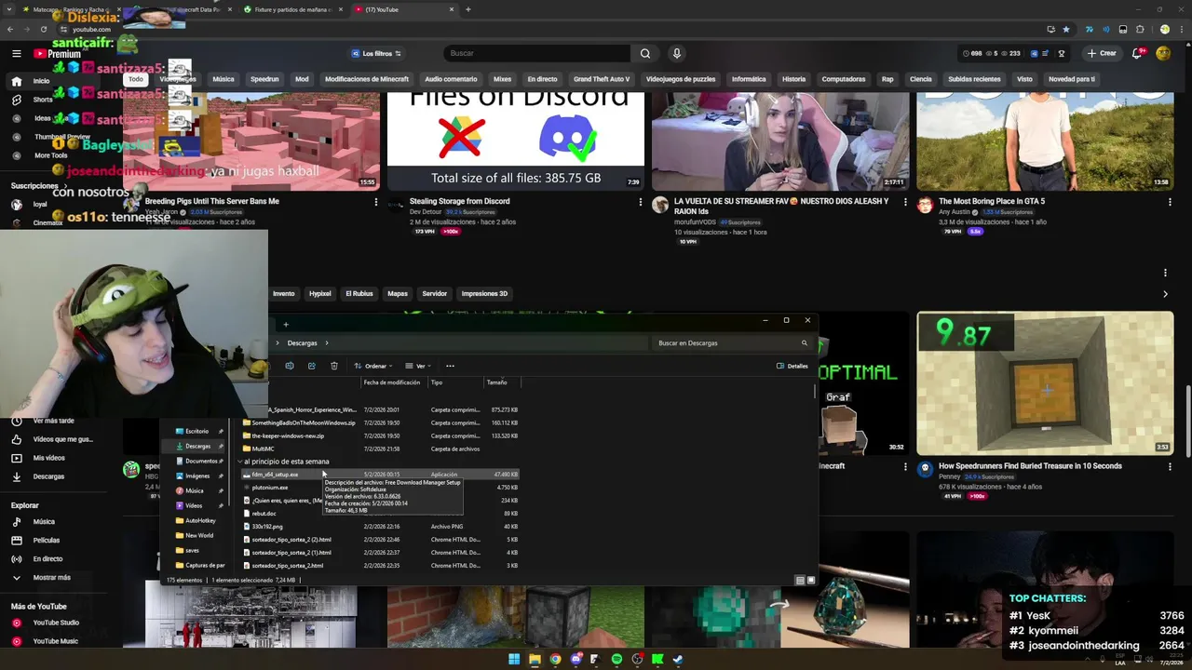Viewport: 1192px width, 670px height.
Task: Open menu for Stealing Storage from Discord video
Action: tap(640, 202)
